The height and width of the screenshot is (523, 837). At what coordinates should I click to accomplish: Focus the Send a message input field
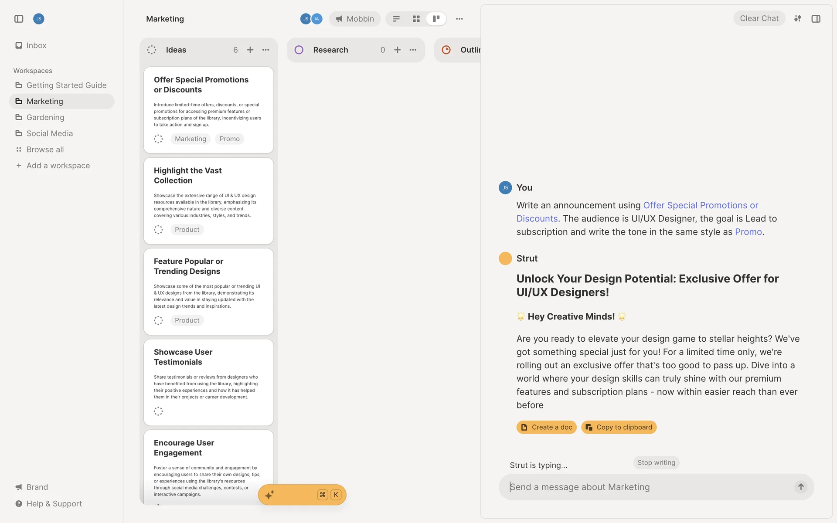[x=645, y=487]
